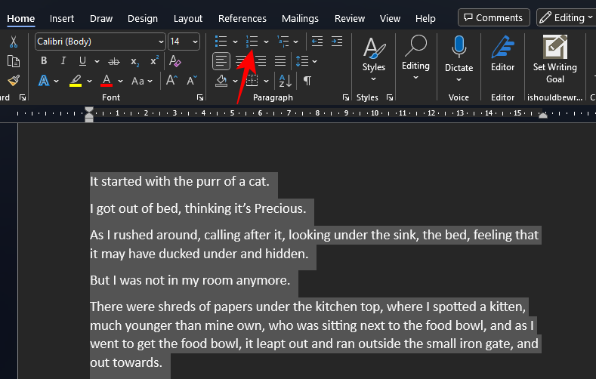Expand numbering library arrow
The image size is (596, 379).
coord(266,42)
